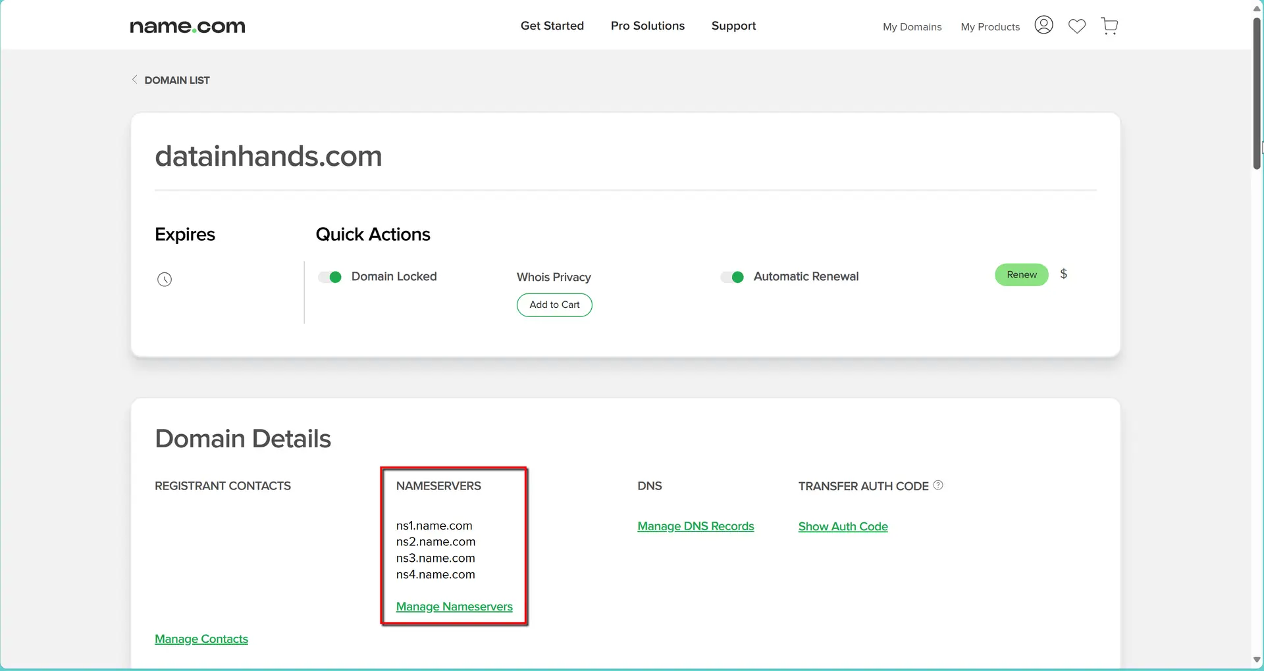
Task: Go to My Domains
Action: click(x=912, y=27)
